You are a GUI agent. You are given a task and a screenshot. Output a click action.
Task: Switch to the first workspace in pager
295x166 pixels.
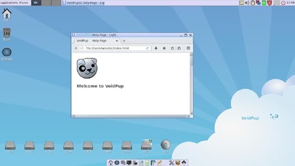coord(36,3)
